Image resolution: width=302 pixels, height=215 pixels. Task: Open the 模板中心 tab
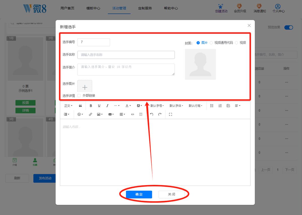point(93,8)
